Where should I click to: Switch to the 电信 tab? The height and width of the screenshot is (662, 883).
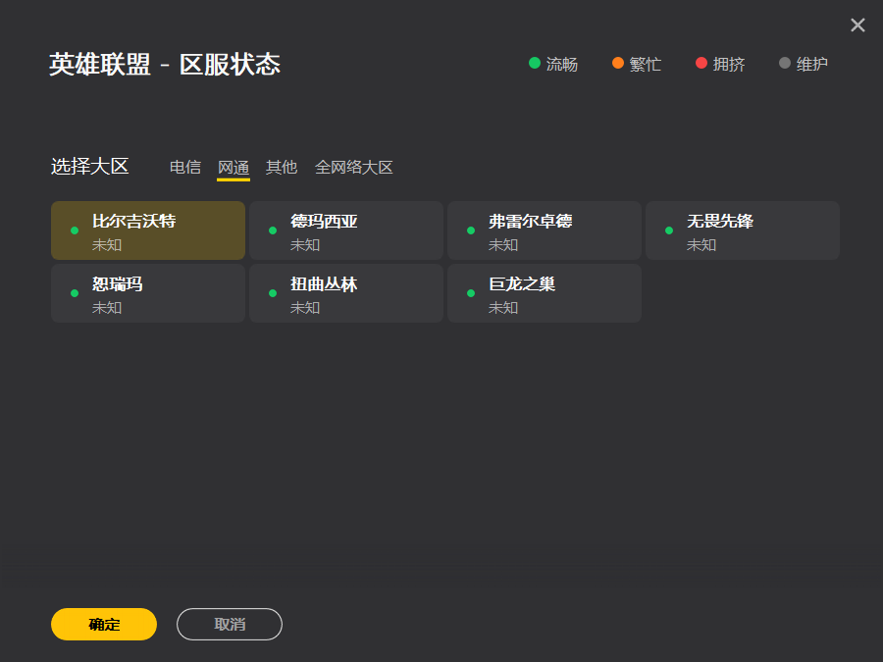click(x=185, y=167)
